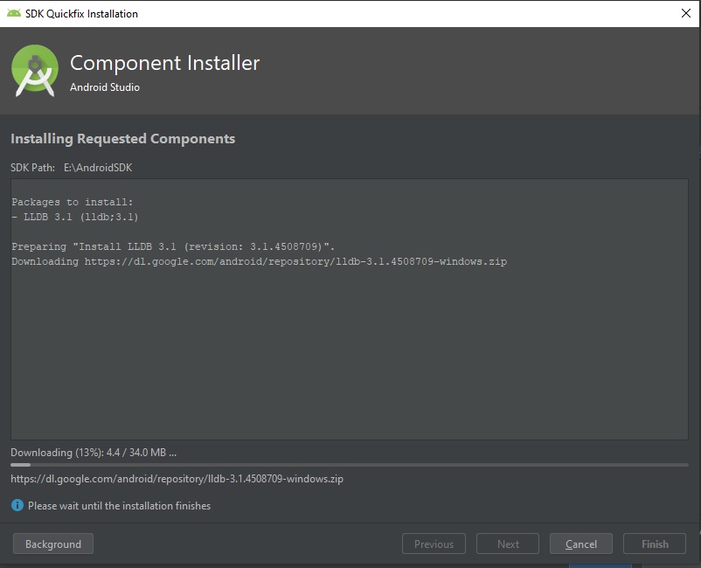Screen dimensions: 701x568
Task: Click the Previous button
Action: (434, 544)
